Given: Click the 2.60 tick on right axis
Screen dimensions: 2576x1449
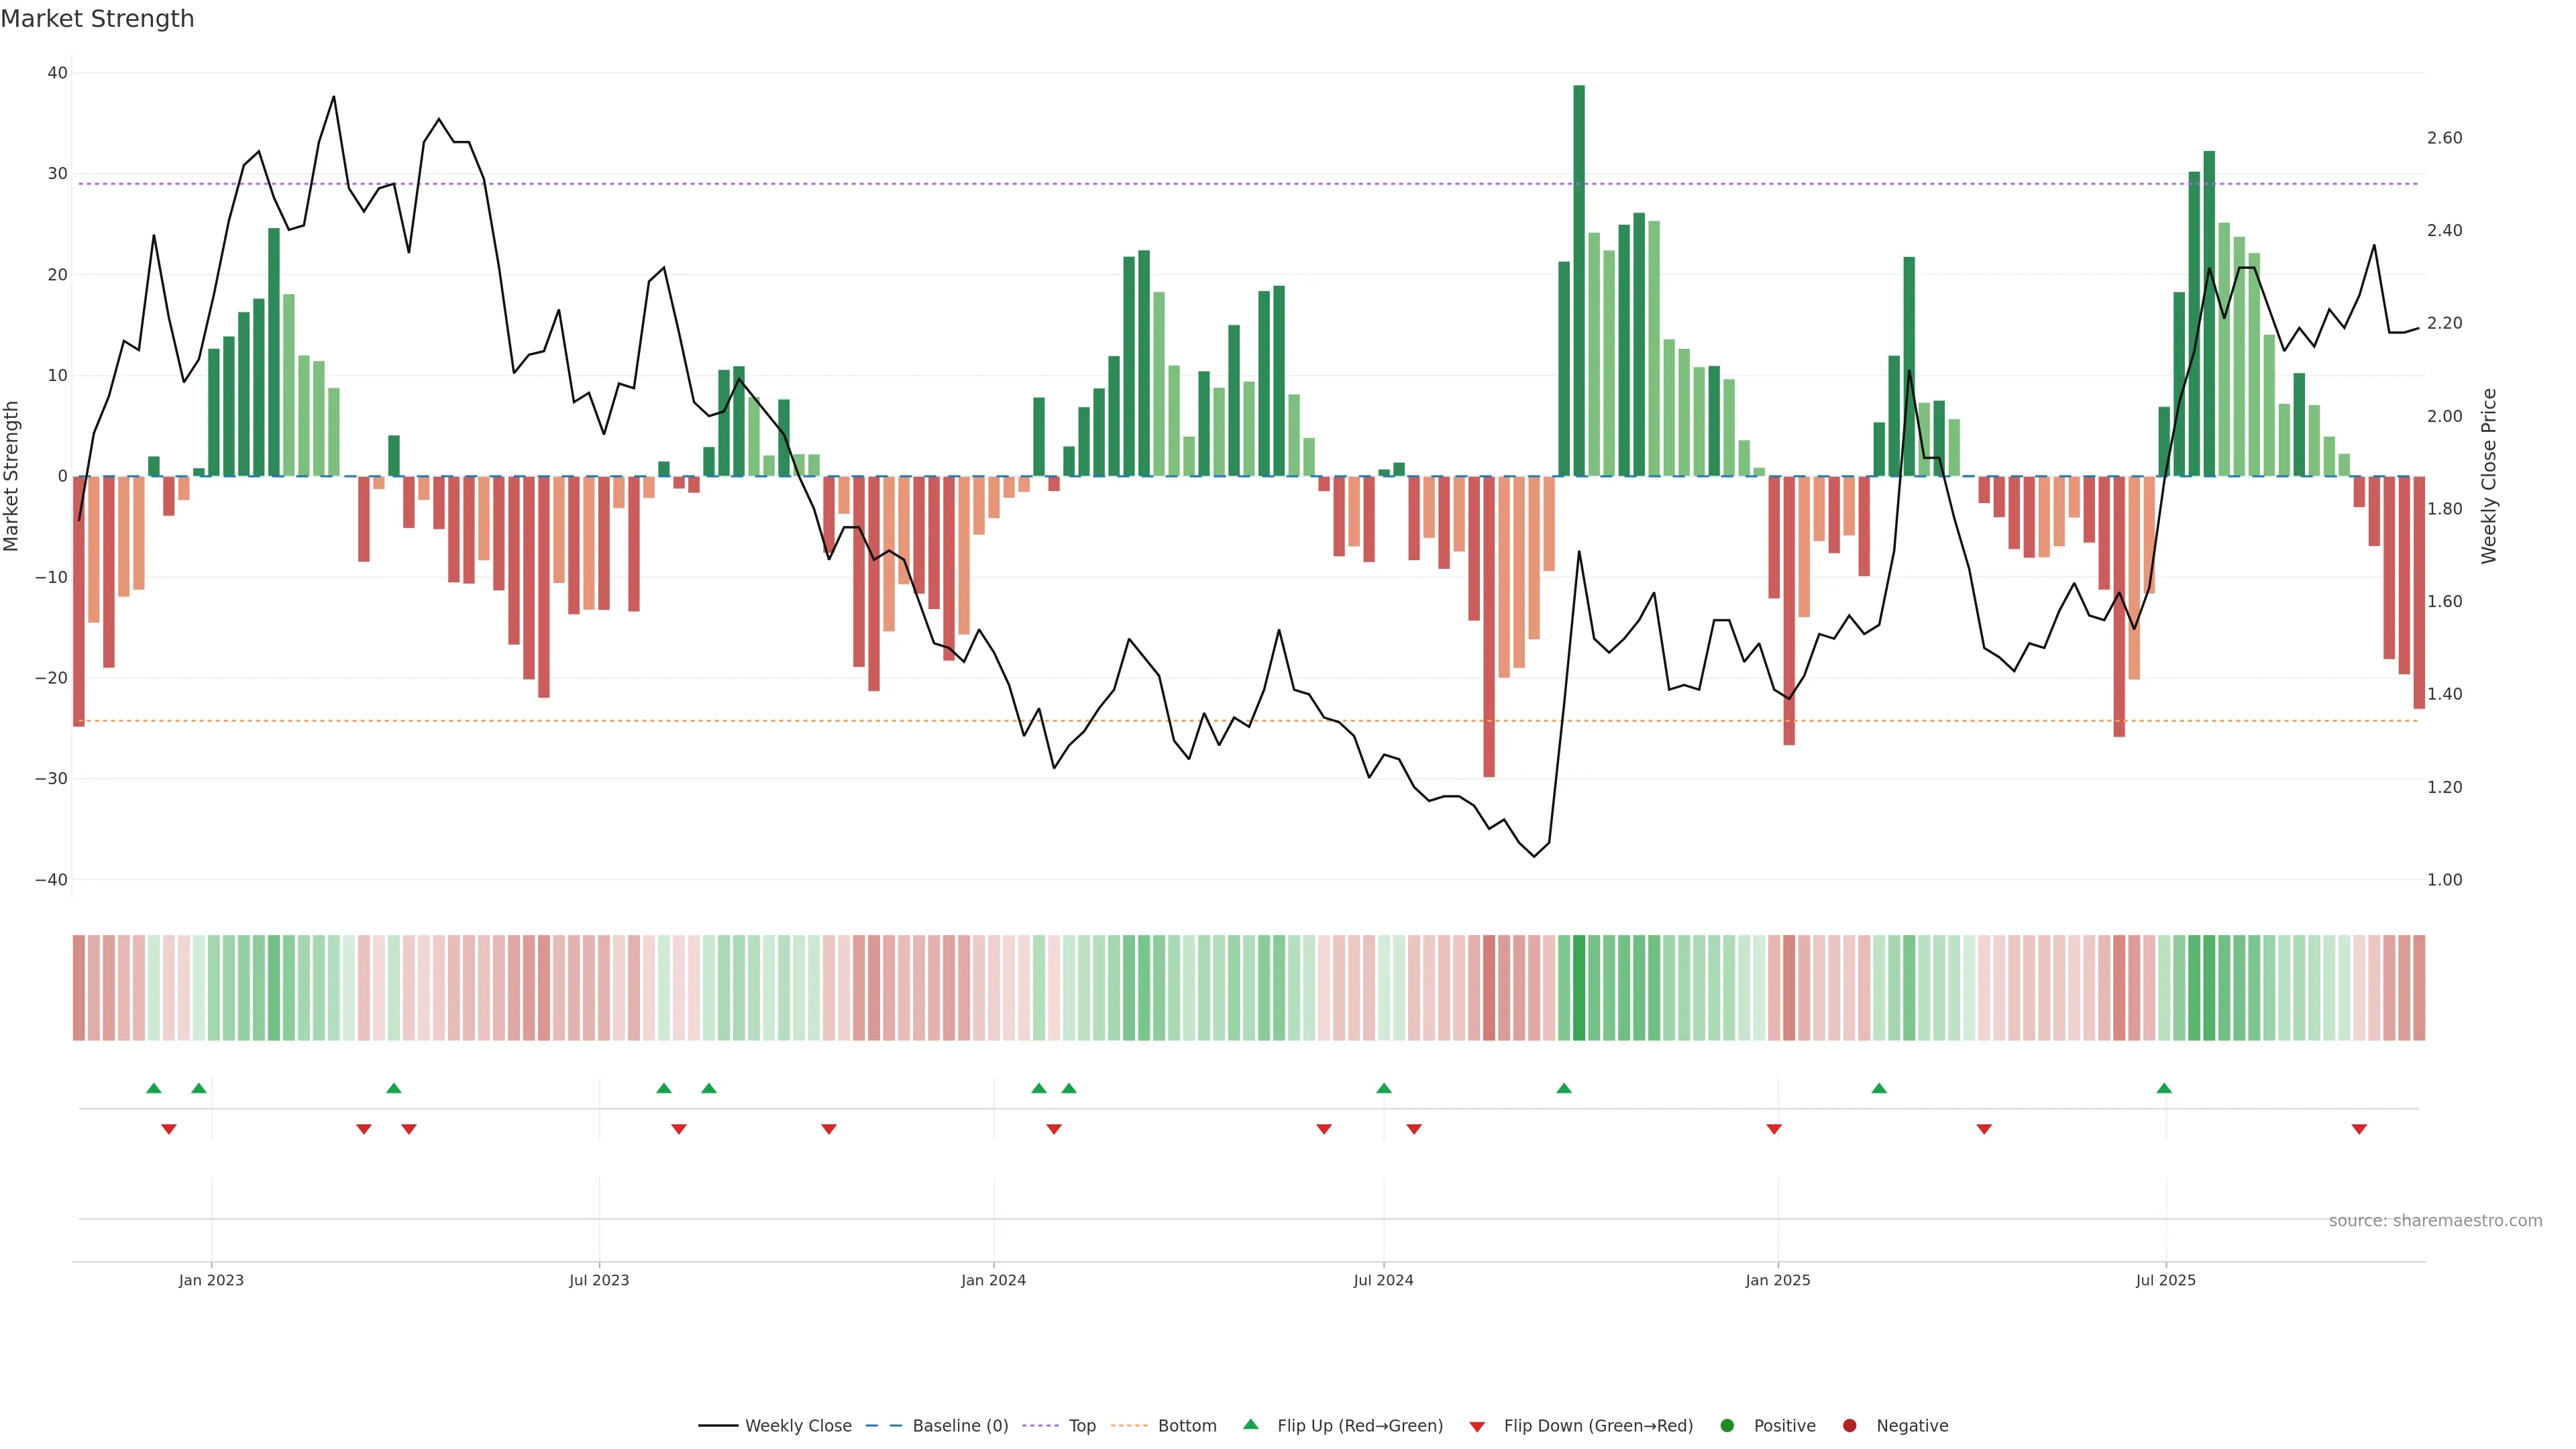Looking at the screenshot, I should point(2444,138).
